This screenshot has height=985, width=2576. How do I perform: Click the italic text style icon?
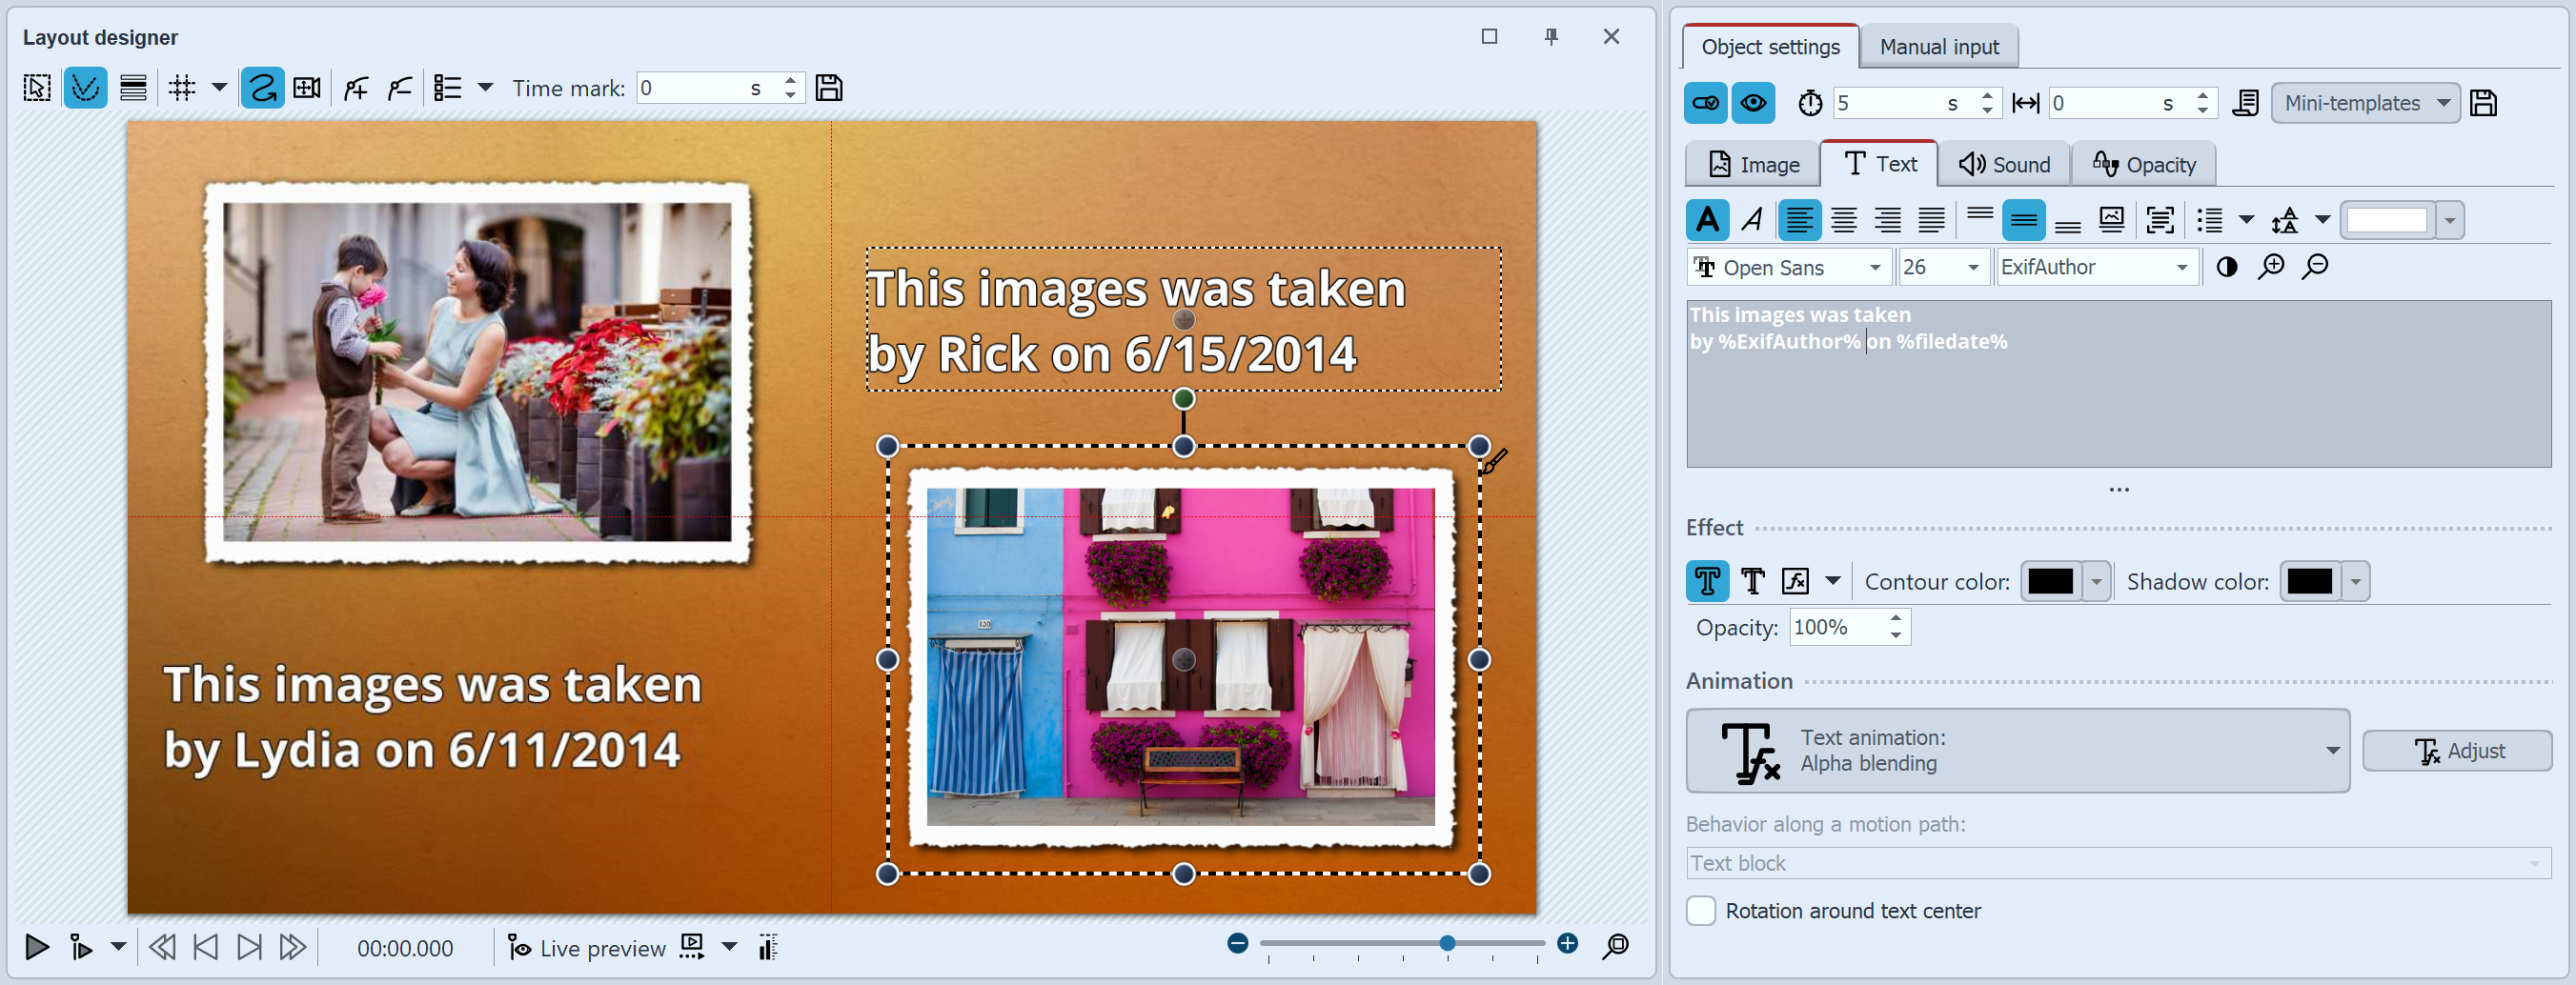click(1751, 219)
